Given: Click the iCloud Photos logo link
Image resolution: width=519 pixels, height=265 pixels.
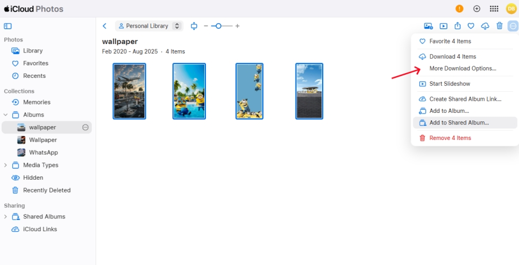Looking at the screenshot, I should pos(33,9).
